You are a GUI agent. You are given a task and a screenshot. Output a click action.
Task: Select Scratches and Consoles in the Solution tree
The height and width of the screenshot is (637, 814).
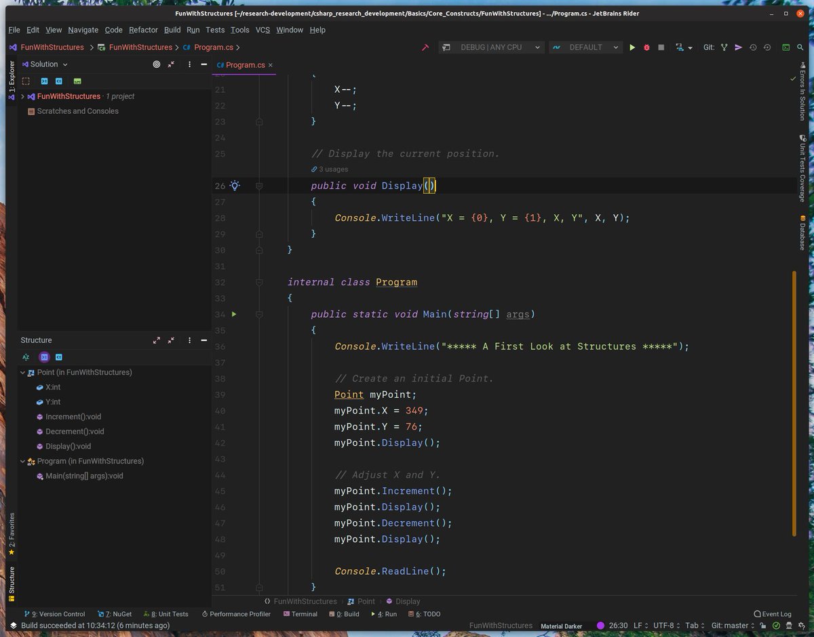(73, 111)
